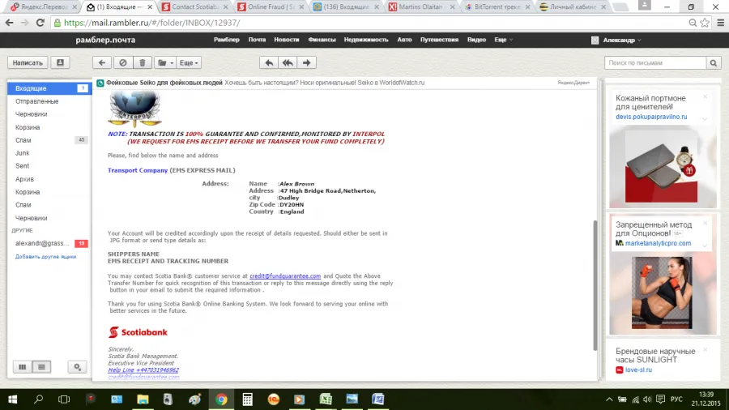Open devis.pokupaipravilno.ru ad link
The width and height of the screenshot is (729, 410).
point(651,117)
